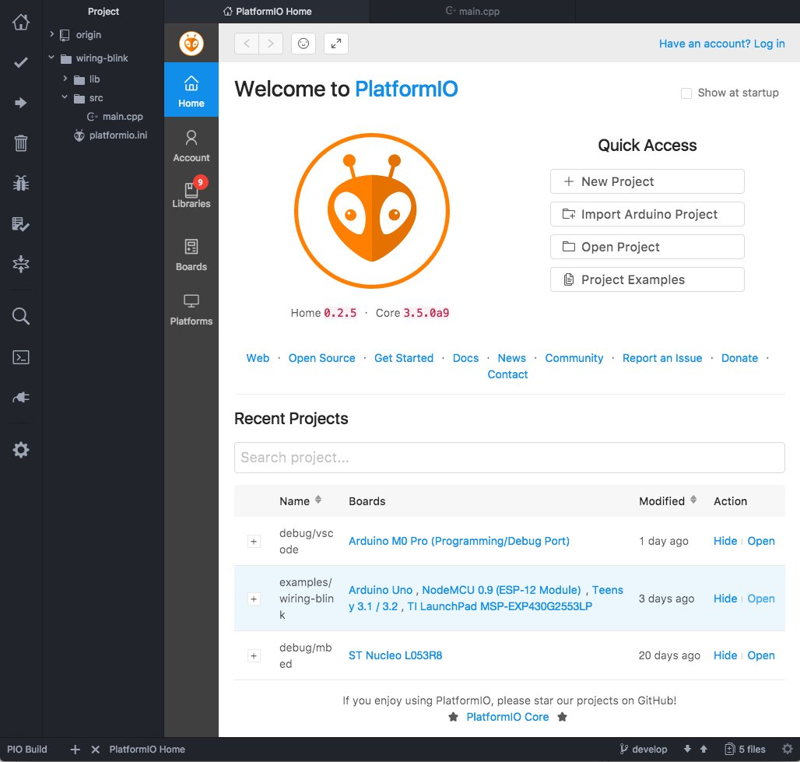Open Platforms section in PIO sidebar
This screenshot has width=800, height=762.
[x=191, y=310]
